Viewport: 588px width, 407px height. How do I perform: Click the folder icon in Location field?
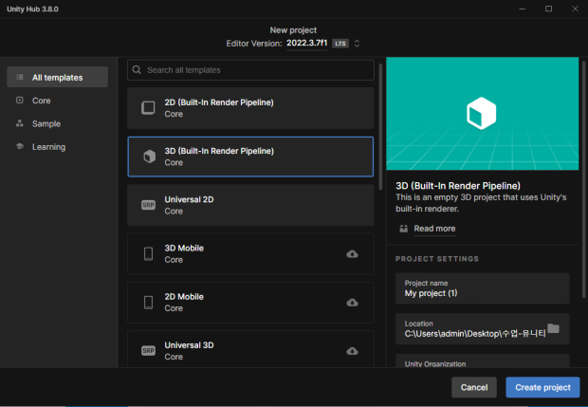tap(554, 328)
